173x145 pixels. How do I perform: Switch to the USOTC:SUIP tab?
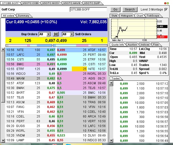coord(92,3)
